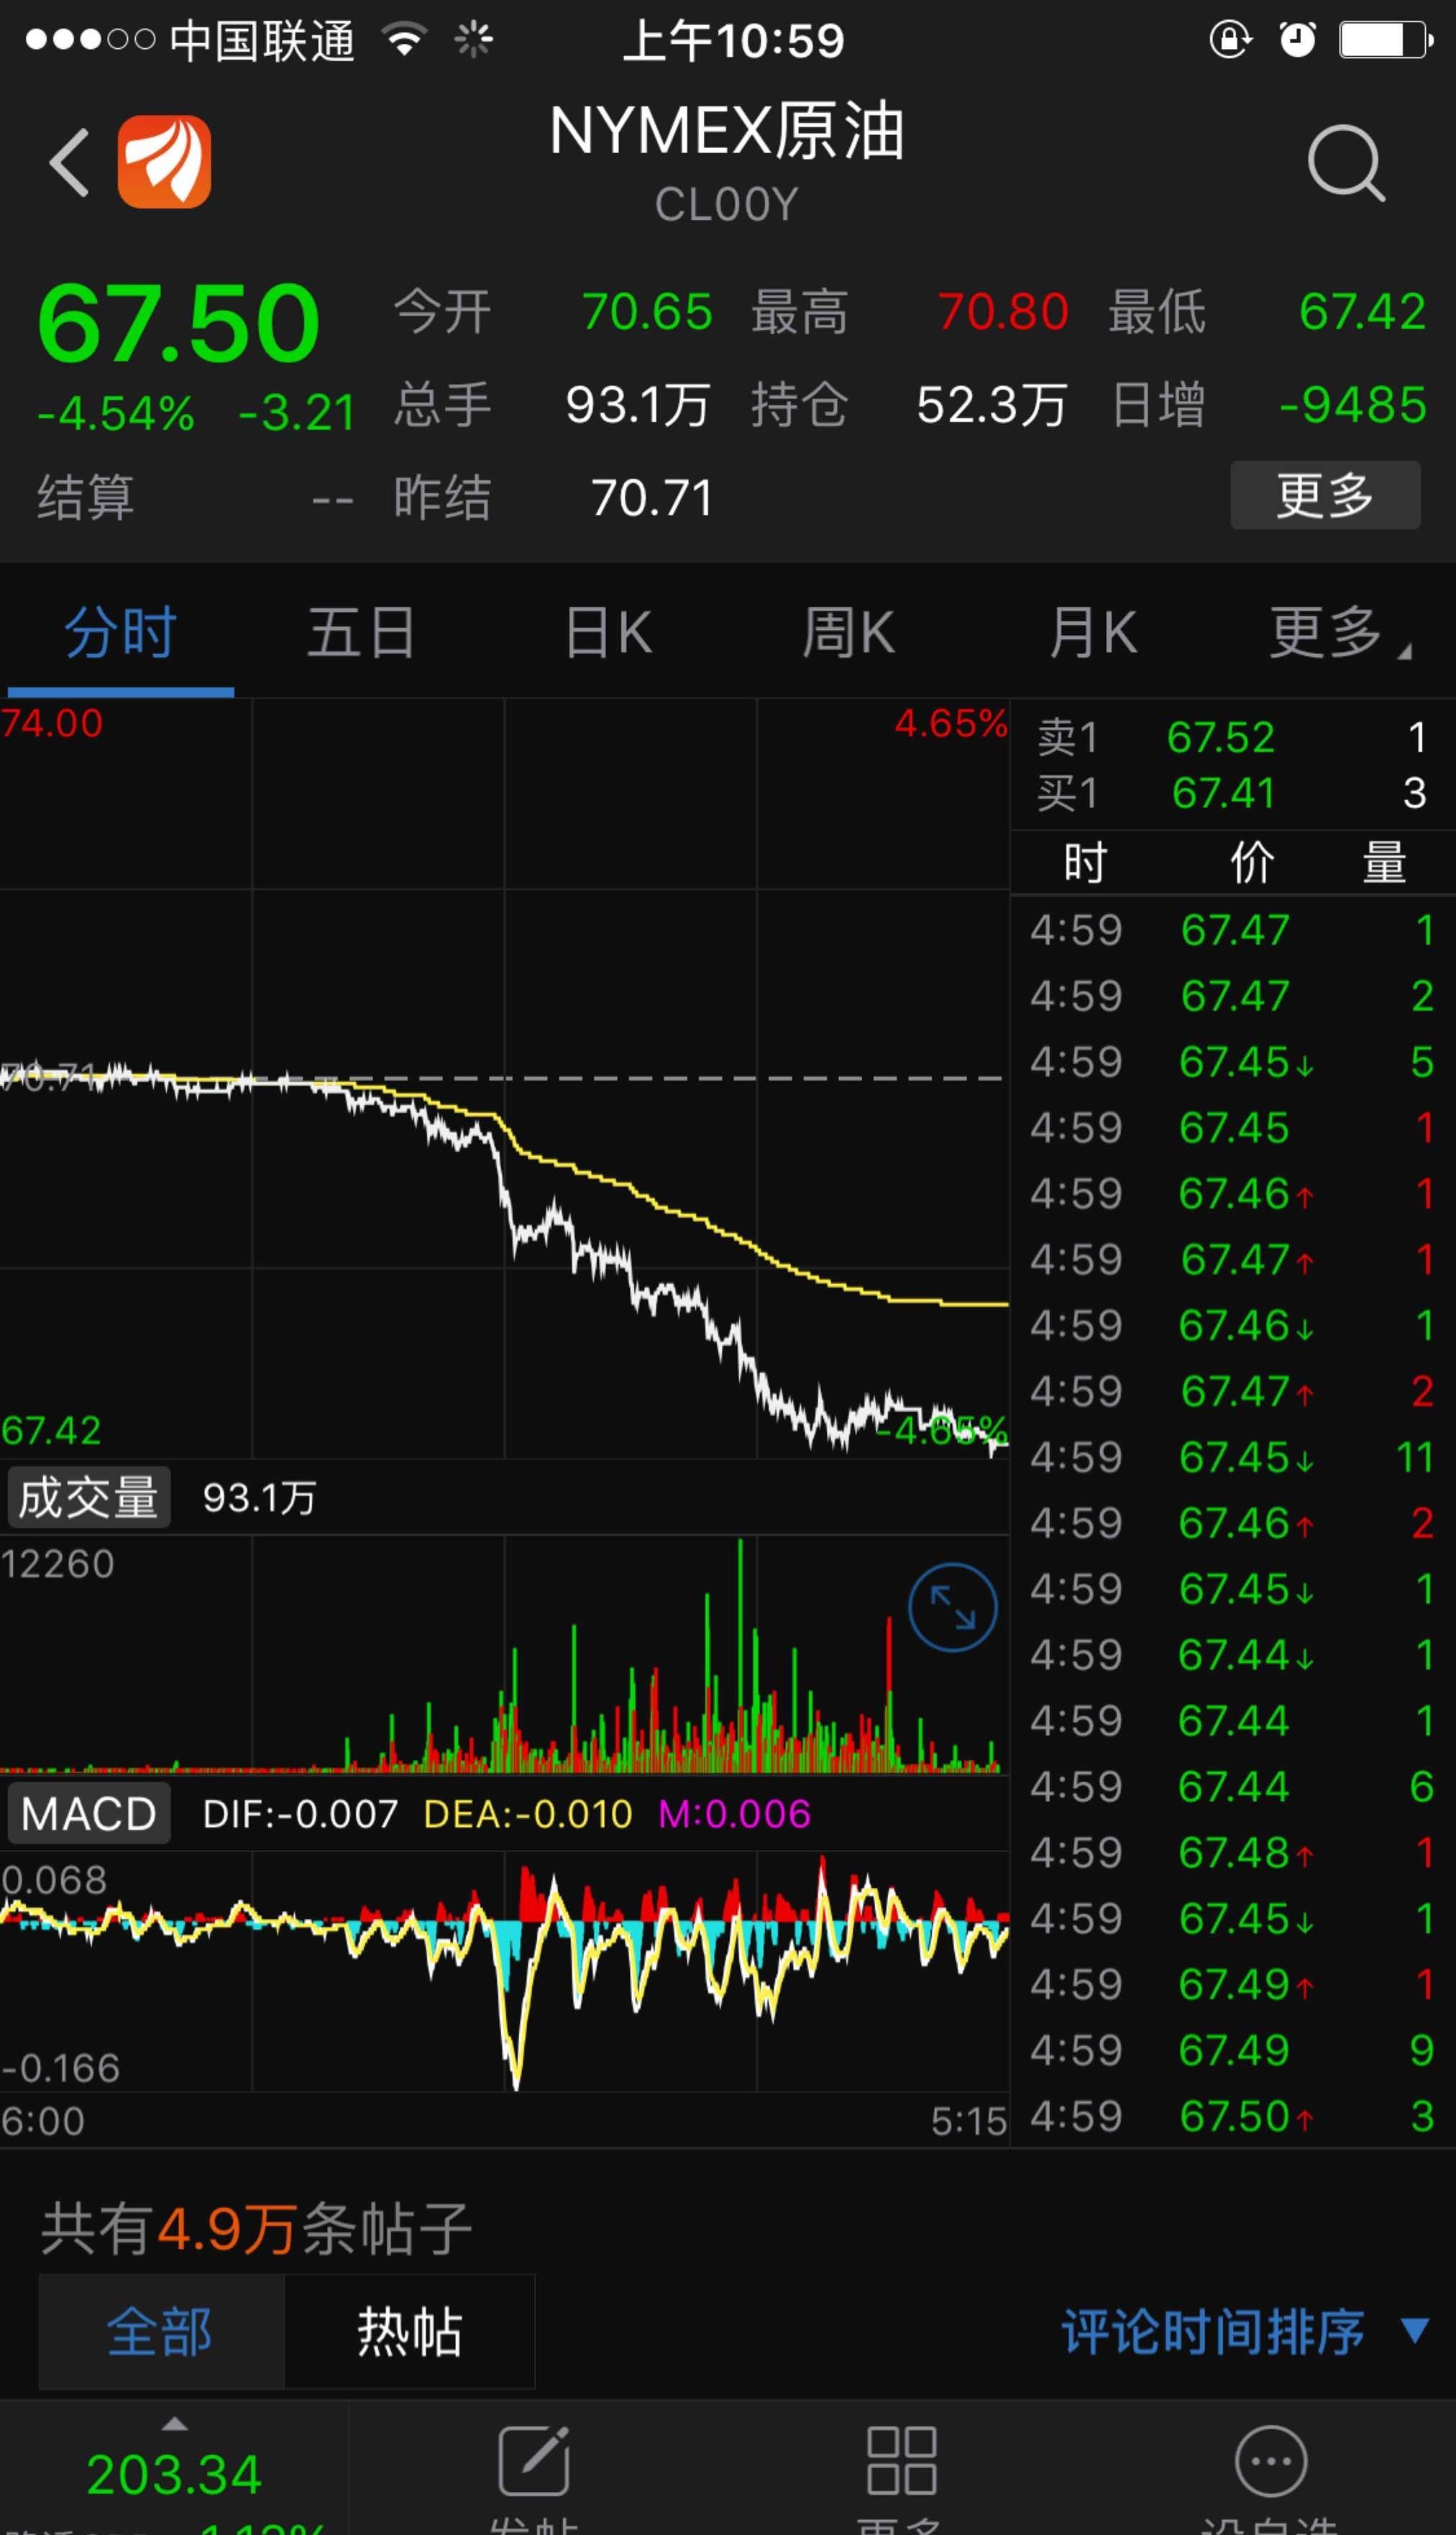Tap the 更多 button under quote details
1456x2535 pixels.
1325,495
